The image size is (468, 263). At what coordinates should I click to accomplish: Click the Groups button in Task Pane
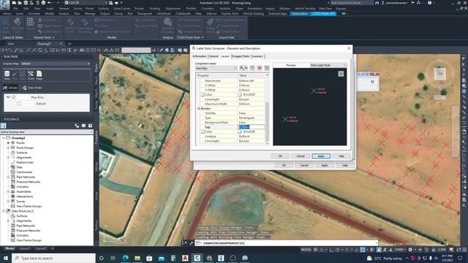10,88
